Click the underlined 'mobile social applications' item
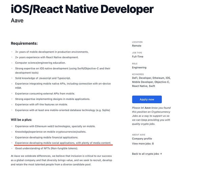203x173 pixels. [x=63, y=143]
